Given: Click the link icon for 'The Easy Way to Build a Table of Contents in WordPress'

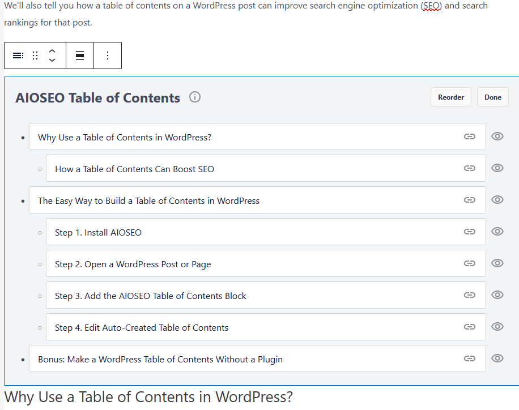Looking at the screenshot, I should 469,200.
